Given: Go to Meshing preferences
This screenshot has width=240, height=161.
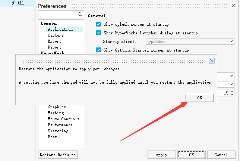Looking at the screenshot, I should point(56,113).
